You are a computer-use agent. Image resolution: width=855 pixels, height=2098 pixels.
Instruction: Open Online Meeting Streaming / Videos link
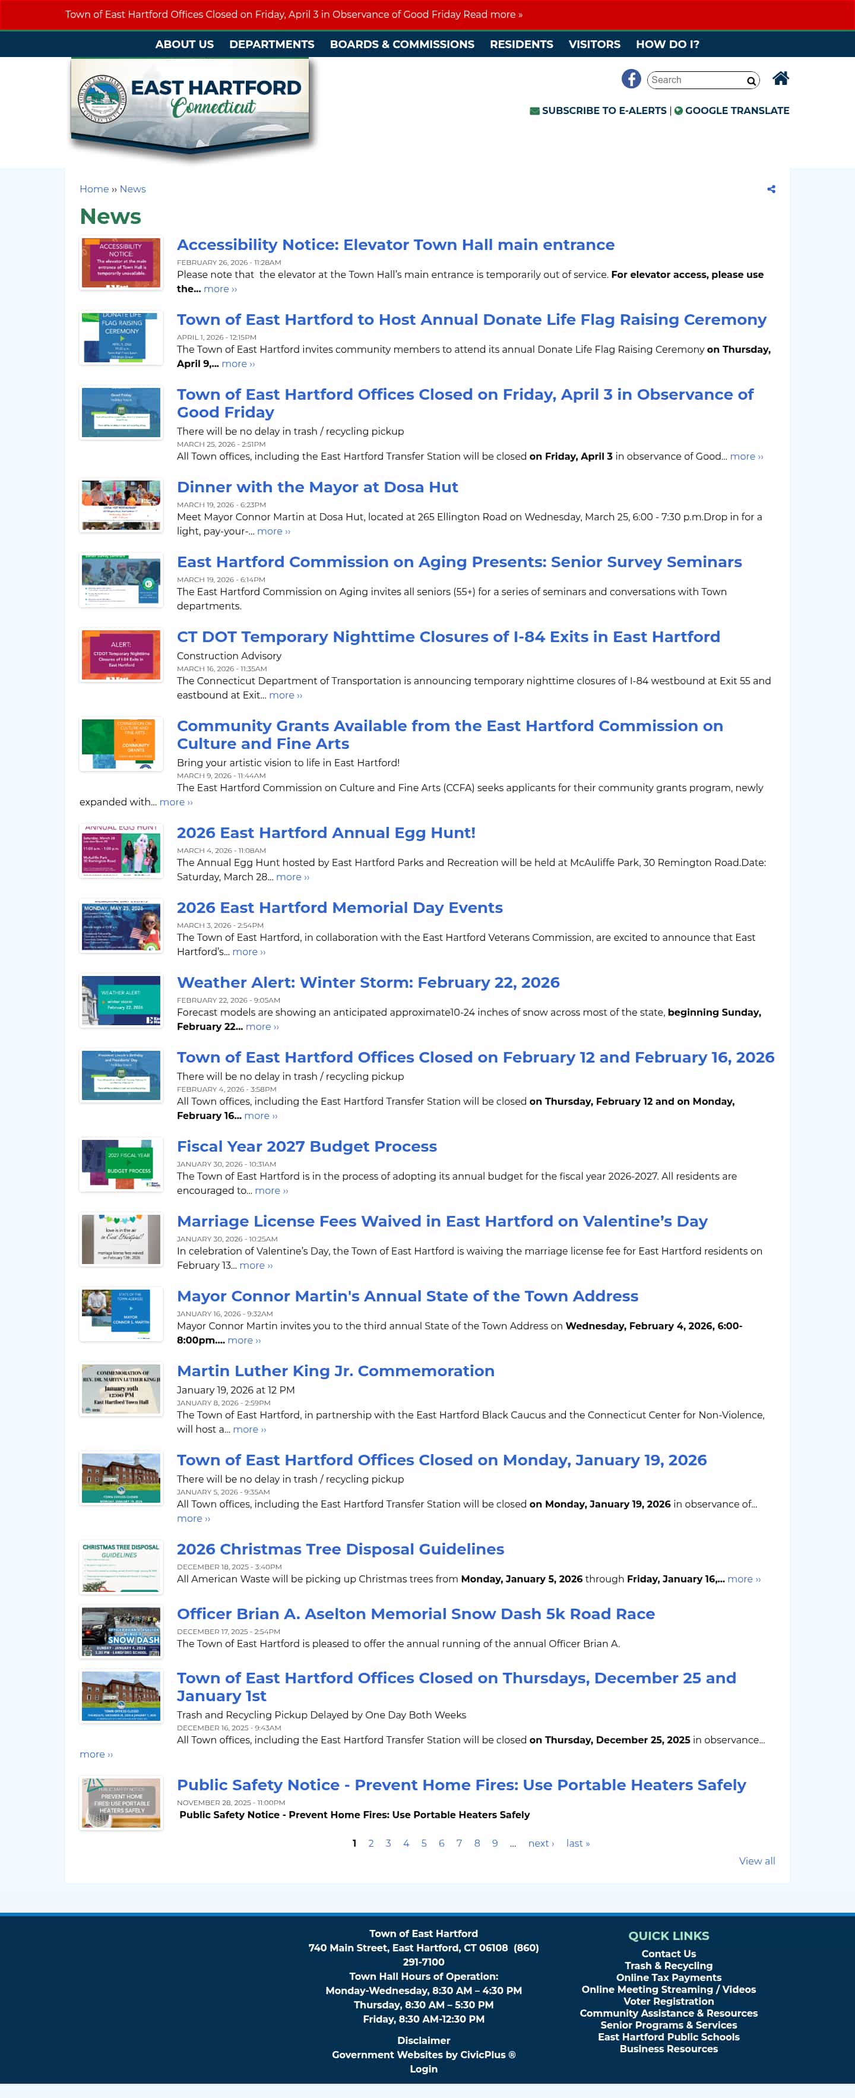(669, 1990)
